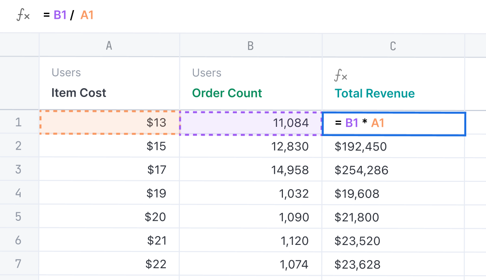Open the column B header

tap(250, 45)
